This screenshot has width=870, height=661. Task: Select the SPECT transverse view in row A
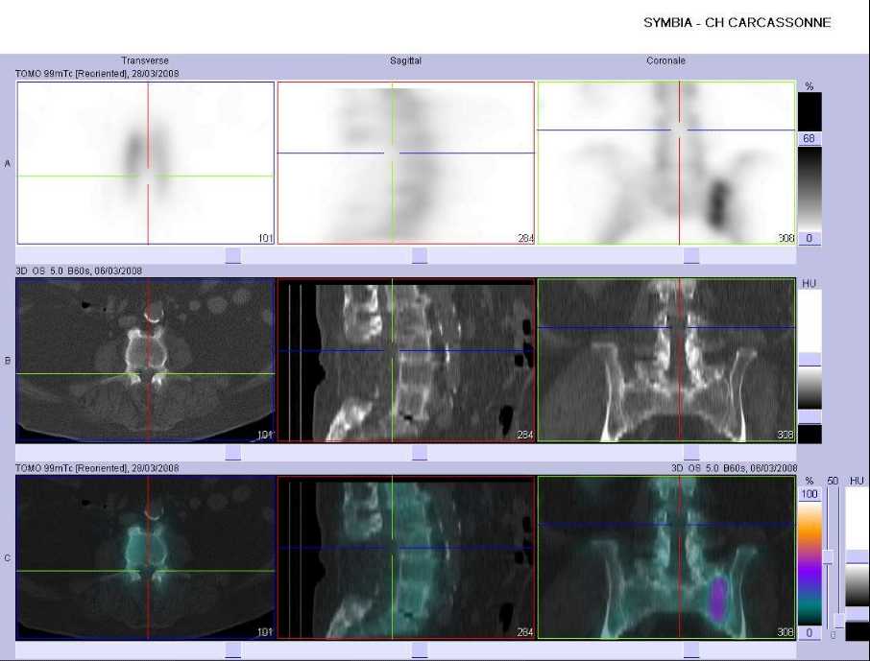click(x=146, y=163)
